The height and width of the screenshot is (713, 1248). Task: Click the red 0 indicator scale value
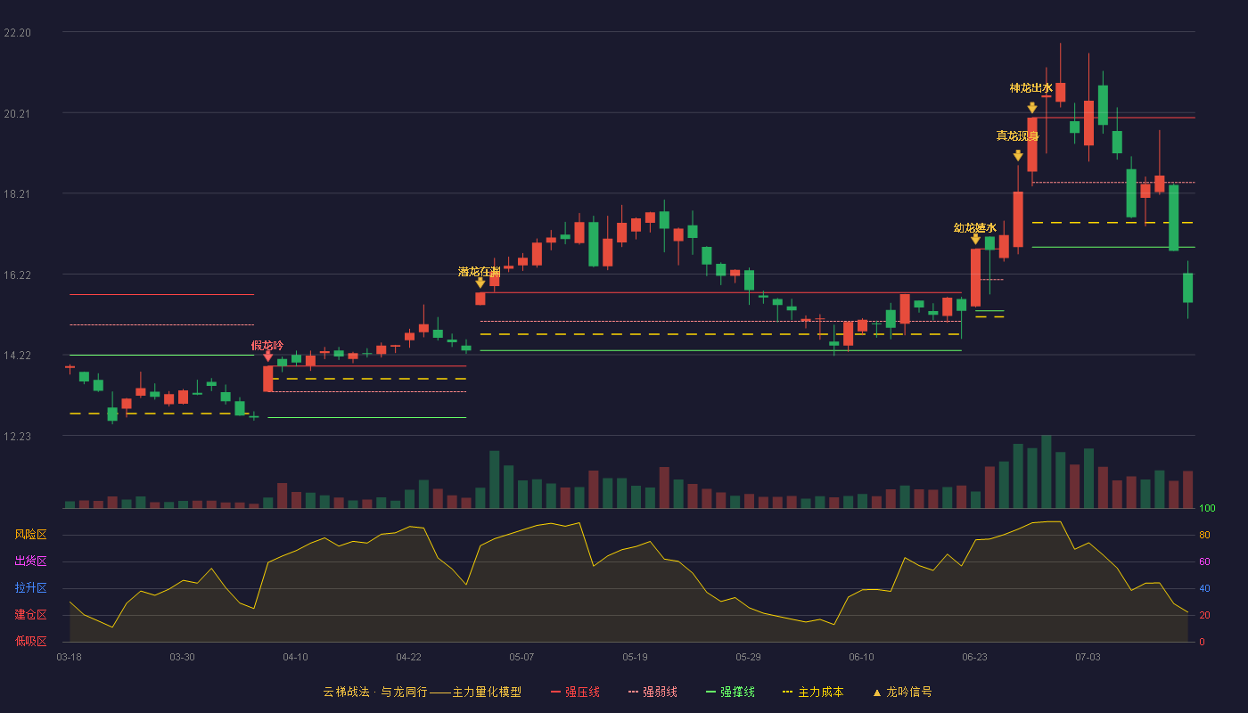(x=1202, y=642)
